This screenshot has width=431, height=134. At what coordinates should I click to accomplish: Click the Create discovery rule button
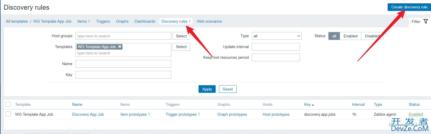(409, 7)
